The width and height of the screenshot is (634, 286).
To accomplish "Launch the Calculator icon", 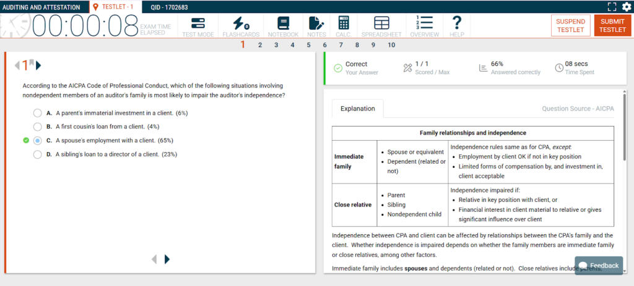I will [343, 23].
